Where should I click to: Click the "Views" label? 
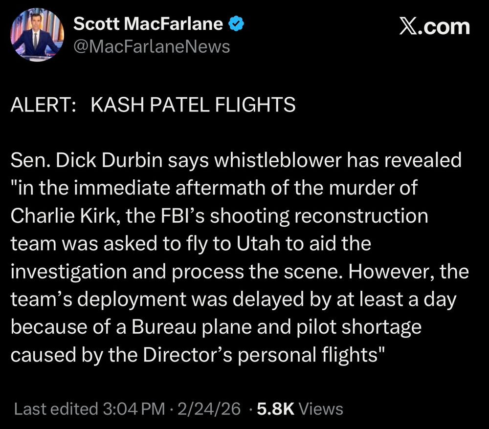tap(320, 409)
